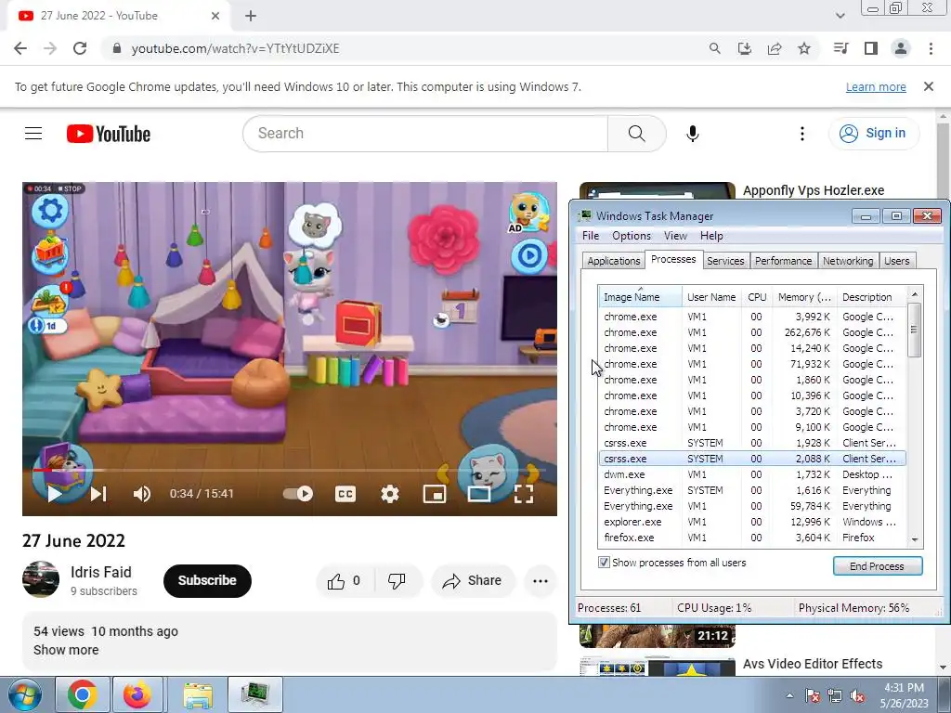The image size is (951, 713).
Task: Open Task Manager Options menu
Action: click(632, 236)
